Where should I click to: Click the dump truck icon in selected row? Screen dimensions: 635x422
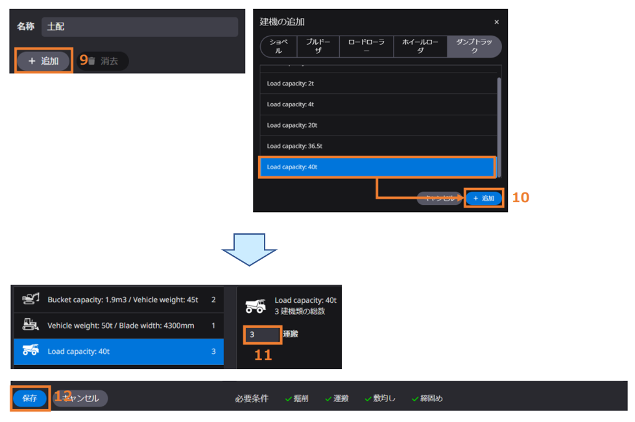(x=30, y=351)
